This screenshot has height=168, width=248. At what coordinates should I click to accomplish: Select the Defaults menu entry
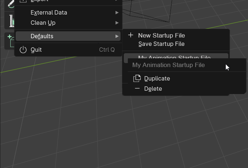(x=68, y=36)
